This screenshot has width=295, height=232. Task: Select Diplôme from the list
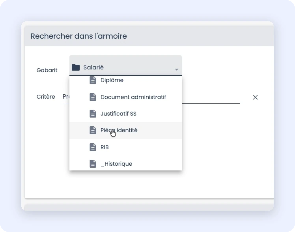click(x=125, y=80)
